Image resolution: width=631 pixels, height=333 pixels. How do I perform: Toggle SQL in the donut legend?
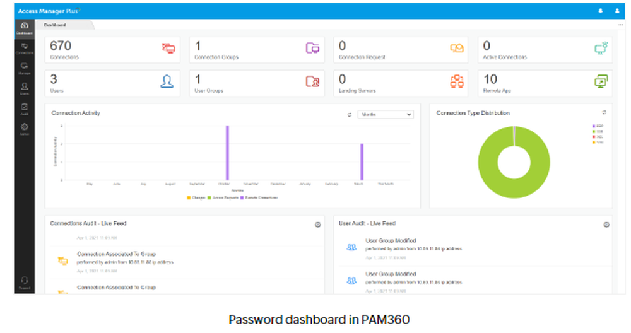tap(598, 137)
